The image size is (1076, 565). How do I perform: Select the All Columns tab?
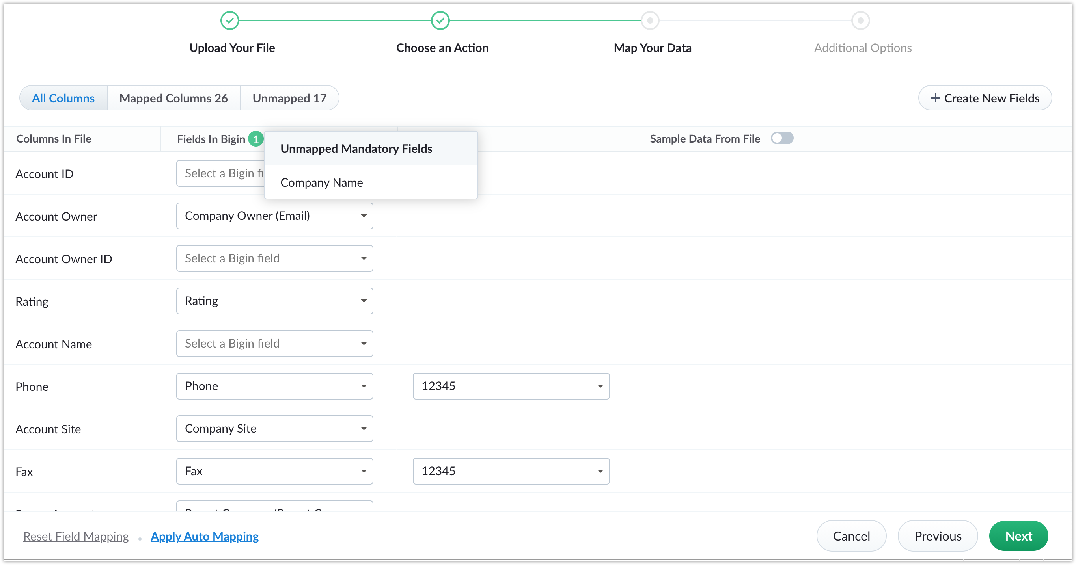[x=63, y=98]
